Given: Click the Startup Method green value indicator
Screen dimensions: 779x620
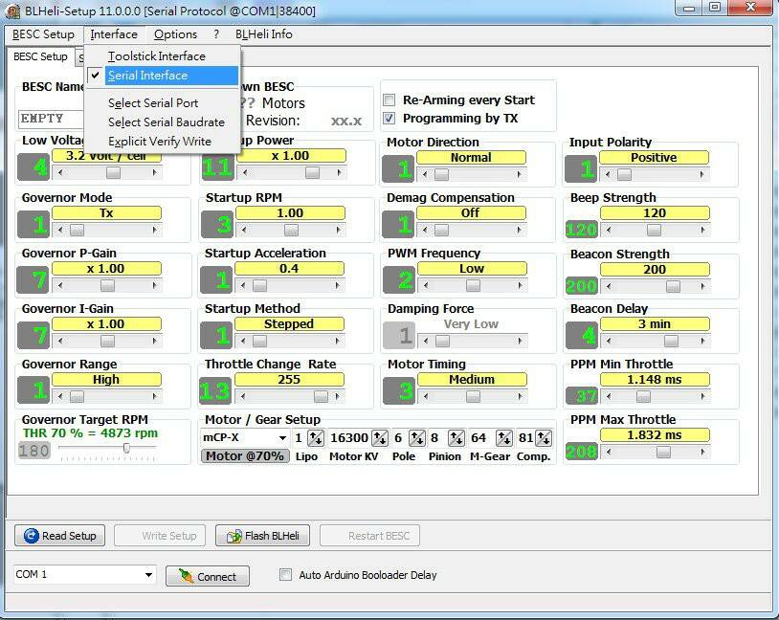Looking at the screenshot, I should pos(216,335).
